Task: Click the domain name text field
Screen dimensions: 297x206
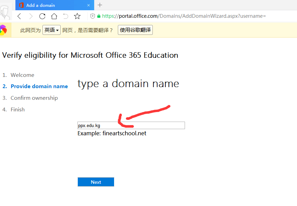Action: coord(131,125)
